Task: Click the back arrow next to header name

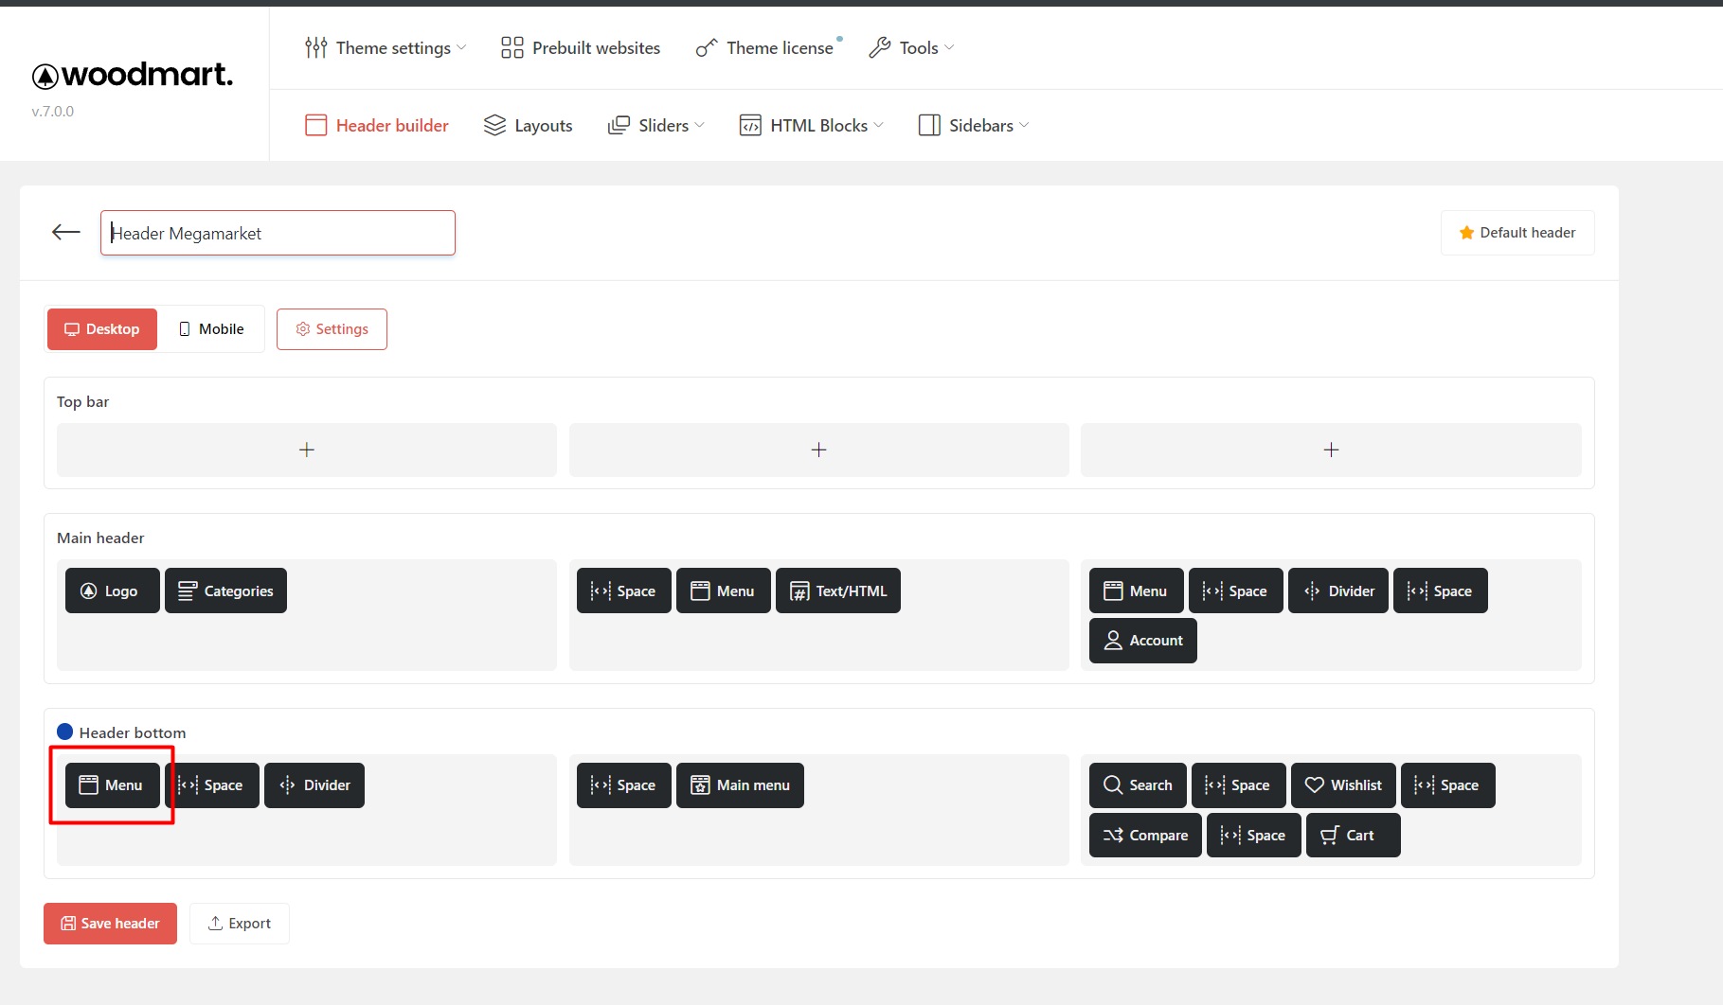Action: coord(66,233)
